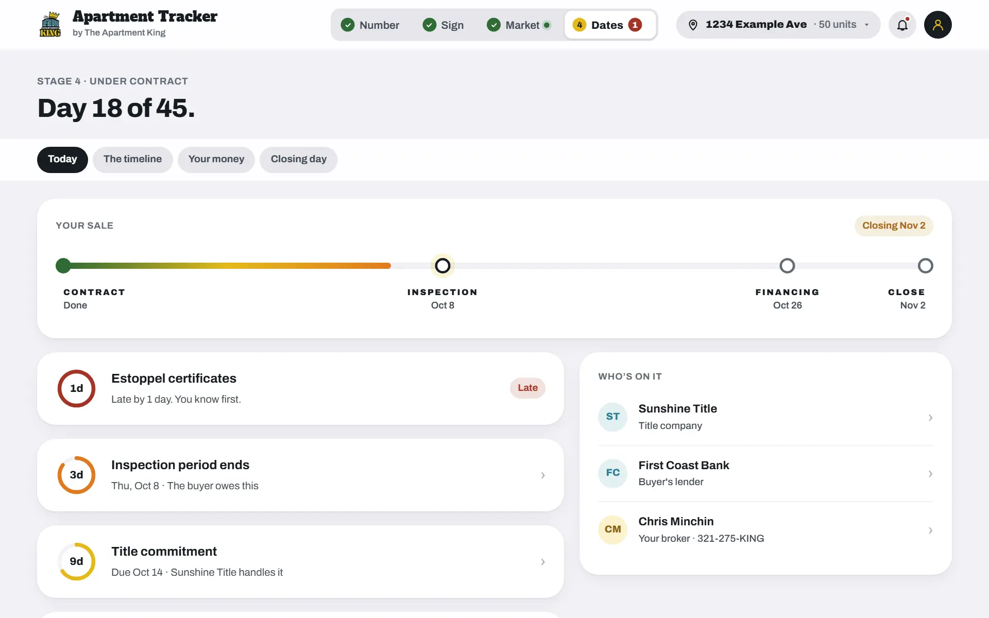Viewport: 989px width, 618px height.
Task: Click the green checkmark next to Number
Action: pos(348,25)
